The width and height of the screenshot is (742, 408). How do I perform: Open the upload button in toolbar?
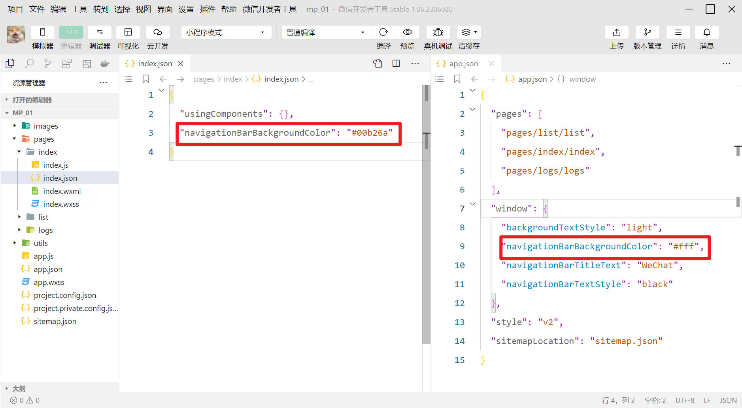click(616, 32)
